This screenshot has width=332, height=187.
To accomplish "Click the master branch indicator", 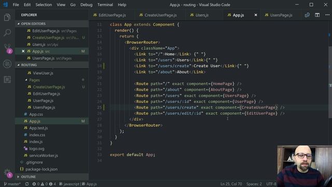I will pos(12,184).
